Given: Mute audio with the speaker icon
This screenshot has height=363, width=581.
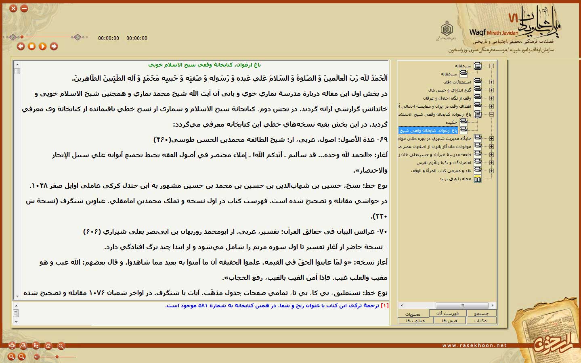Looking at the screenshot, I should [x=36, y=357].
